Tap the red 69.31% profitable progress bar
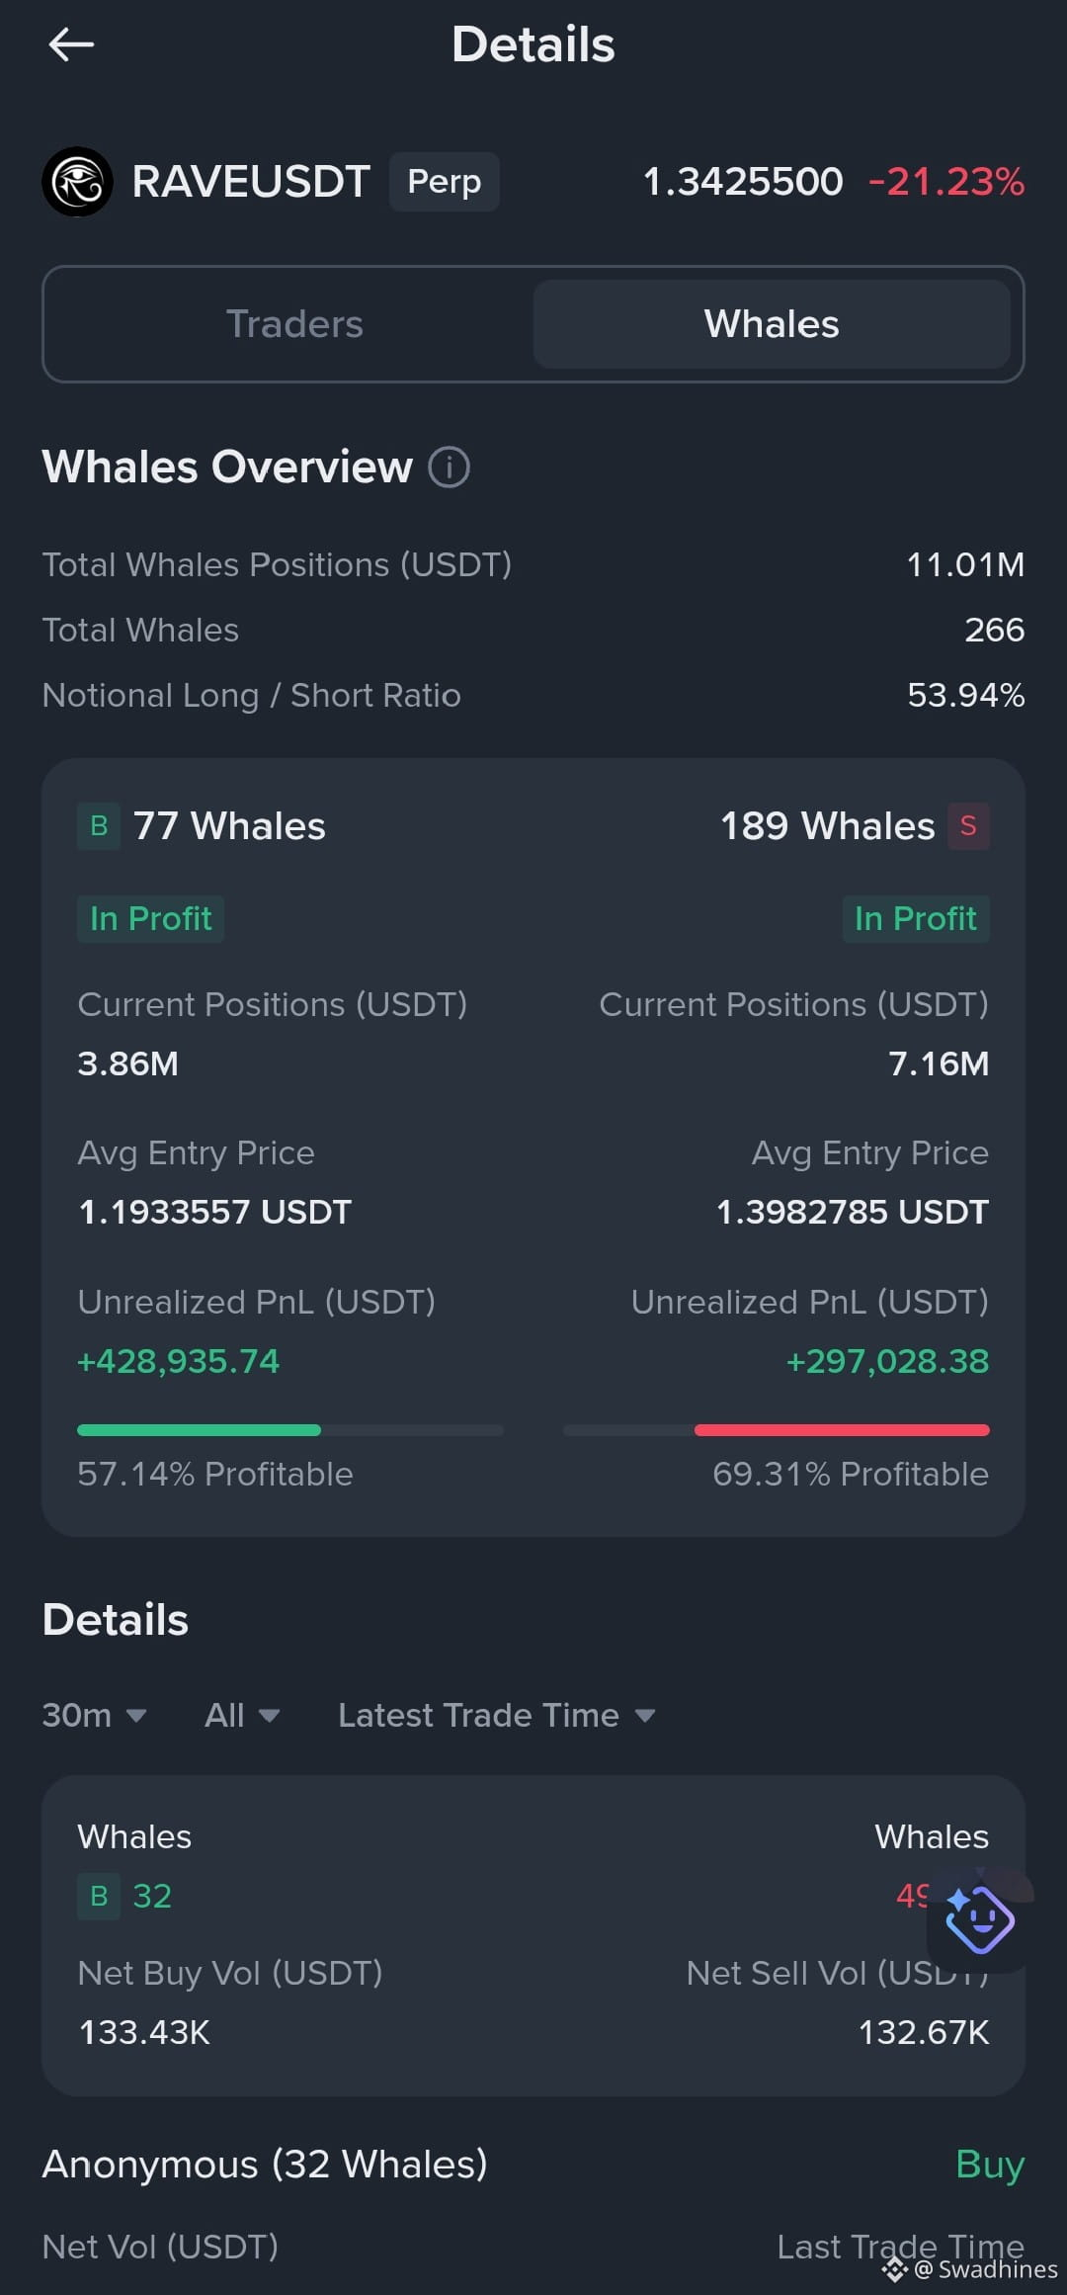The image size is (1067, 2295). click(842, 1430)
